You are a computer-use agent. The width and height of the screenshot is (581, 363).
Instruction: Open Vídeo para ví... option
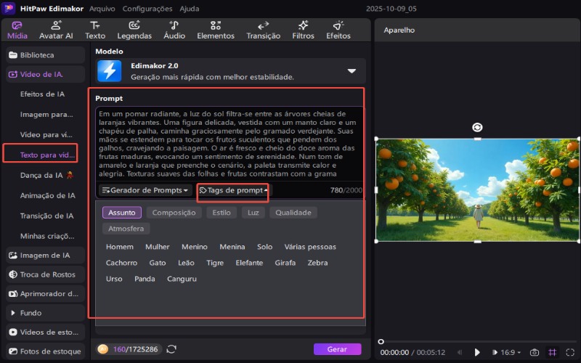(x=46, y=134)
